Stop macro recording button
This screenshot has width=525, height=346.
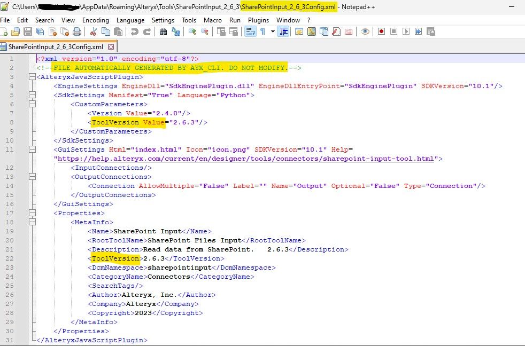393,32
